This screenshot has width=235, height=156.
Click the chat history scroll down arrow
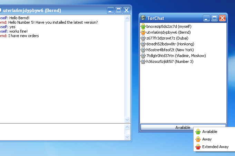[127, 120]
